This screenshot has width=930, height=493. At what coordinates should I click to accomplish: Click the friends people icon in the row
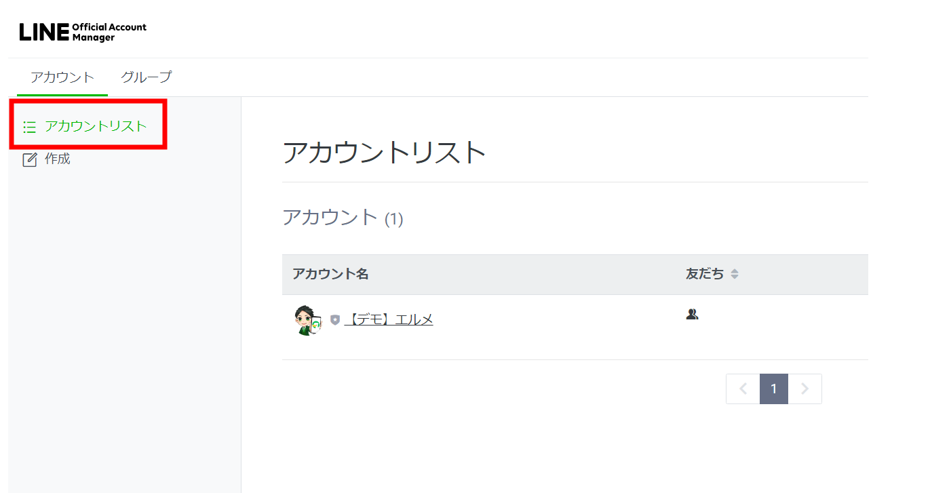point(692,314)
